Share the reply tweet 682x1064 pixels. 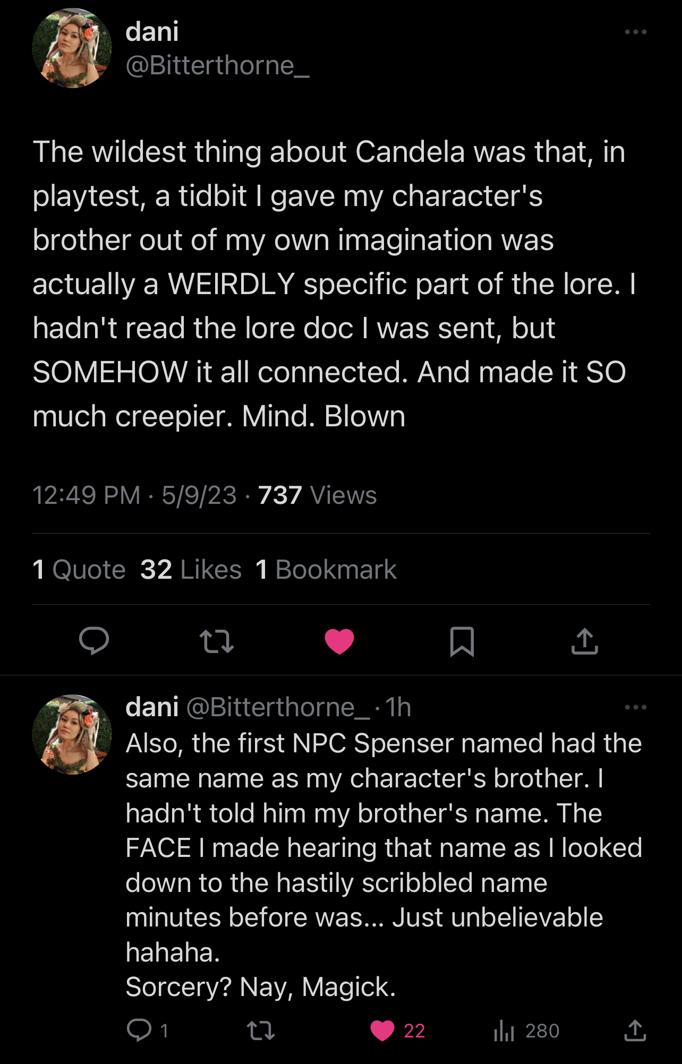[635, 1030]
